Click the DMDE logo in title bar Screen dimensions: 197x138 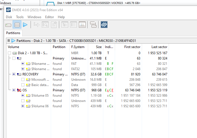(x=8, y=10)
